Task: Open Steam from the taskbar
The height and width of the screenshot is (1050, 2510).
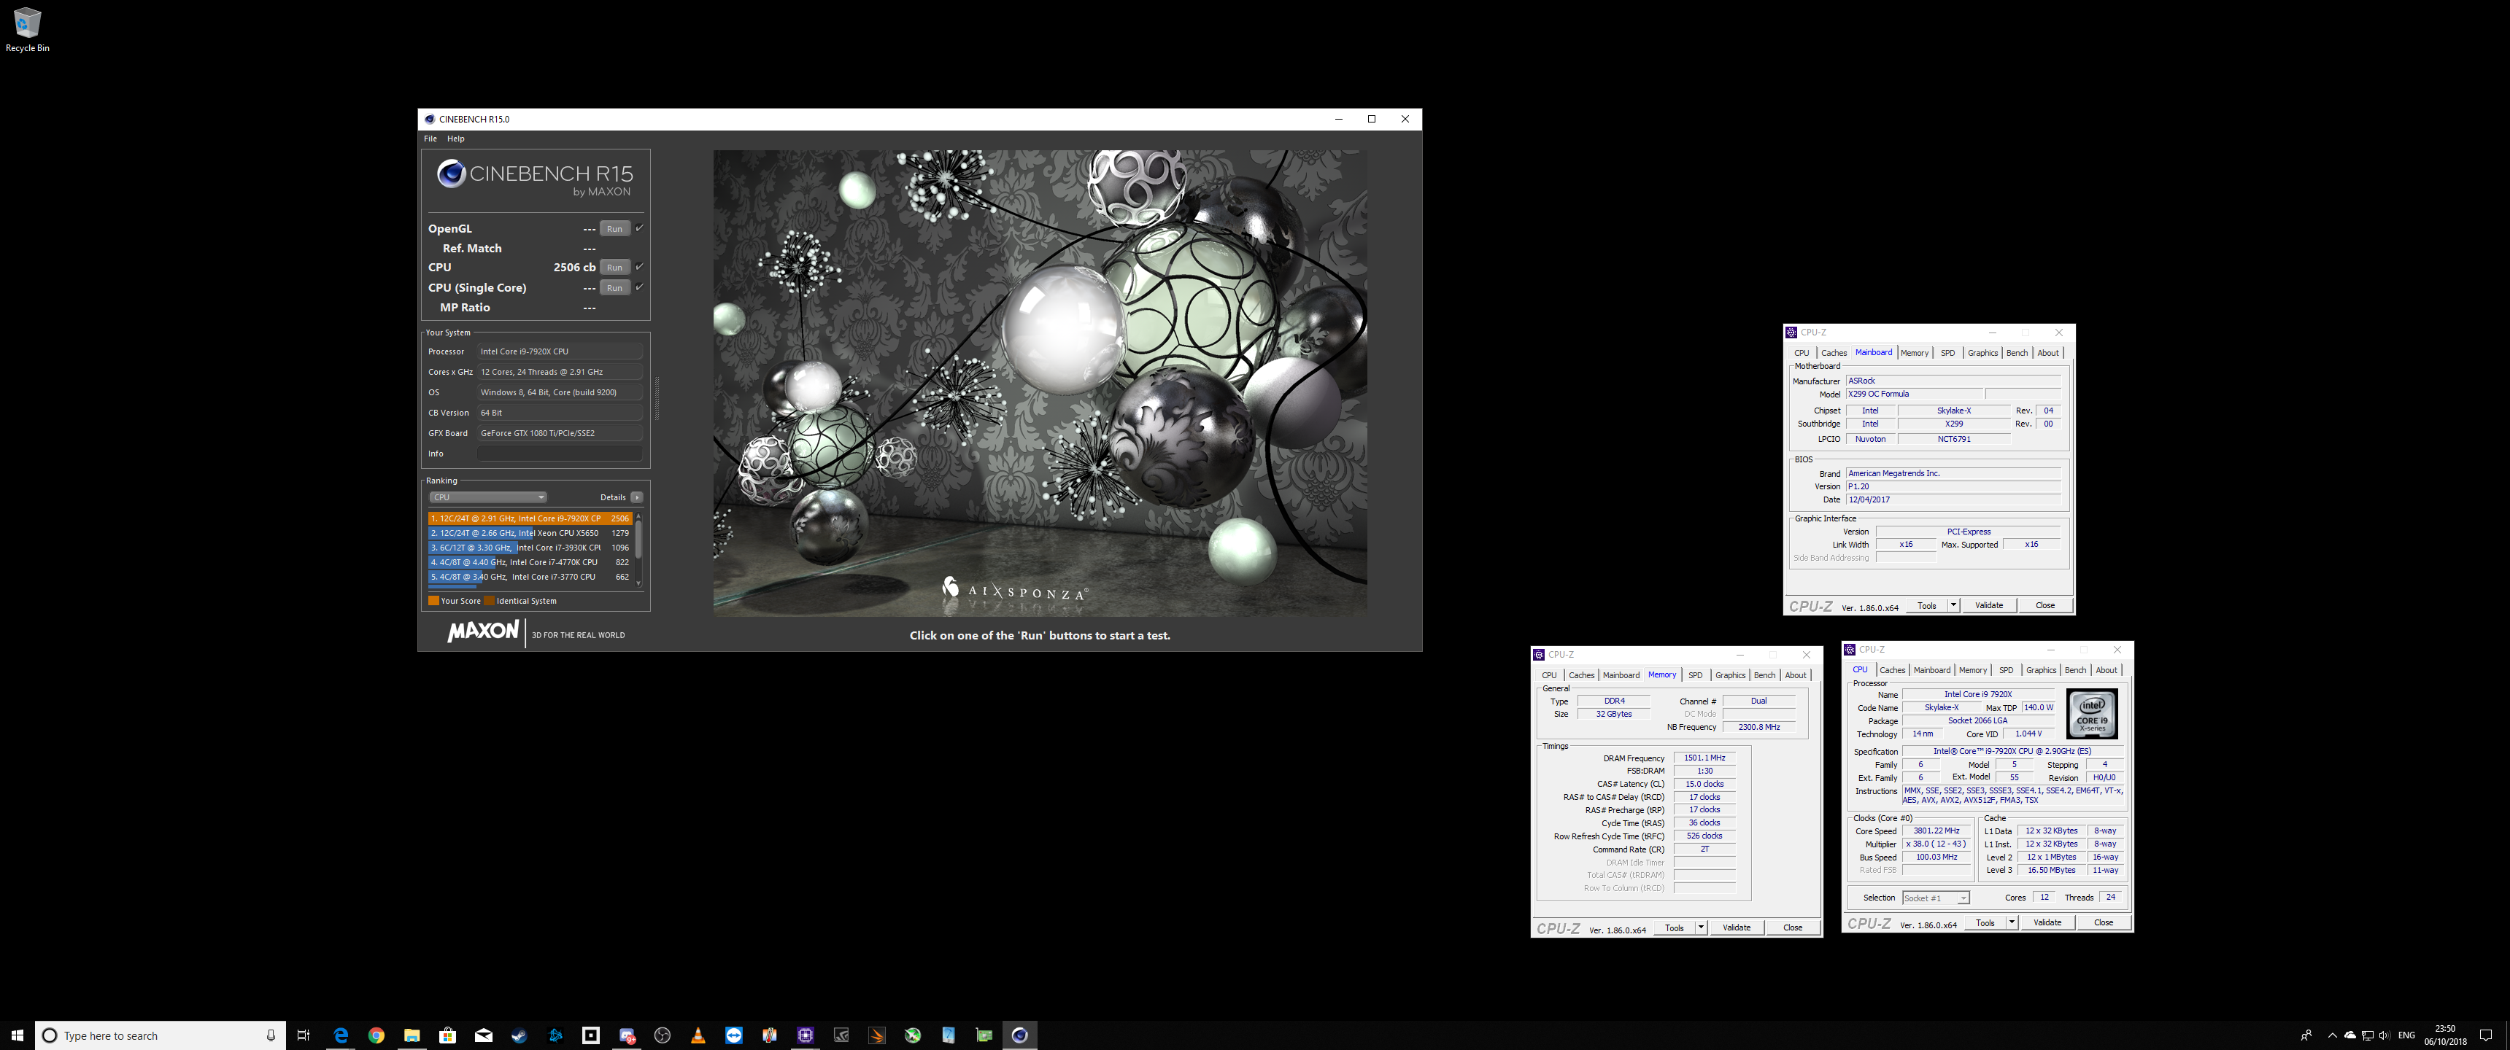Action: pyautogui.click(x=520, y=1035)
